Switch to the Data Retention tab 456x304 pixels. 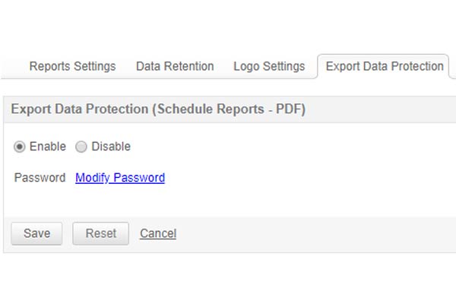pos(175,66)
